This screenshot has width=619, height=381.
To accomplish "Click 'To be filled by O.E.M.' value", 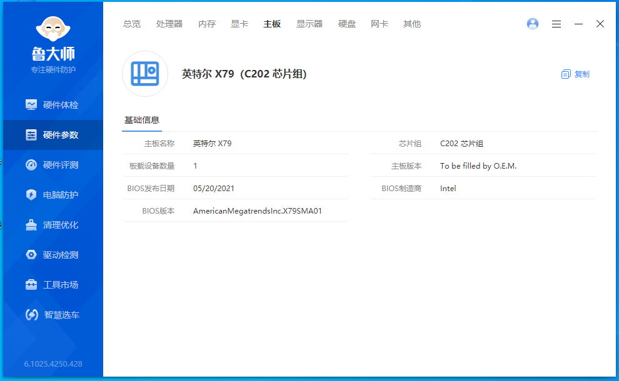I will tap(478, 166).
